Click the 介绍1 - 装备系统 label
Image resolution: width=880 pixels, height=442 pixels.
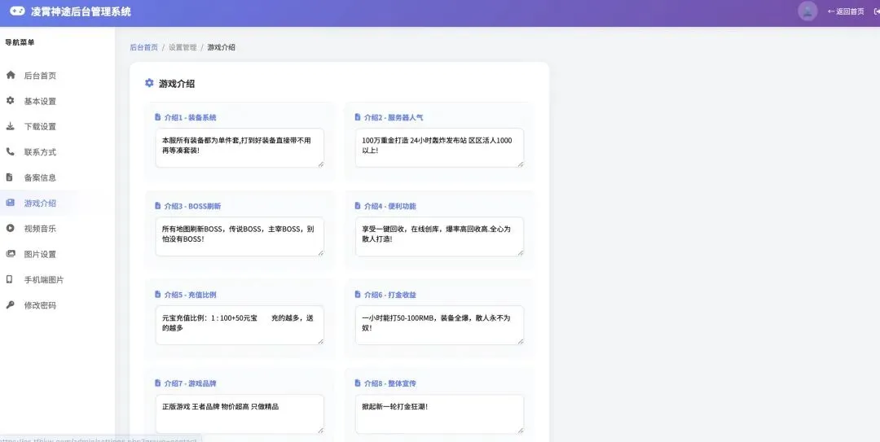(190, 117)
